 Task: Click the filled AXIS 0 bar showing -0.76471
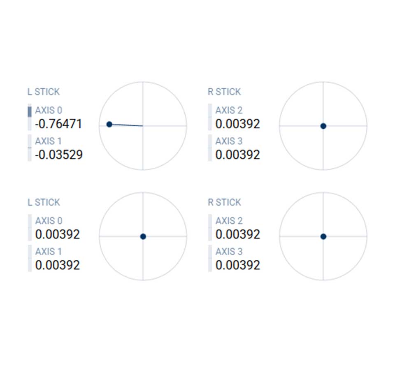(x=30, y=112)
